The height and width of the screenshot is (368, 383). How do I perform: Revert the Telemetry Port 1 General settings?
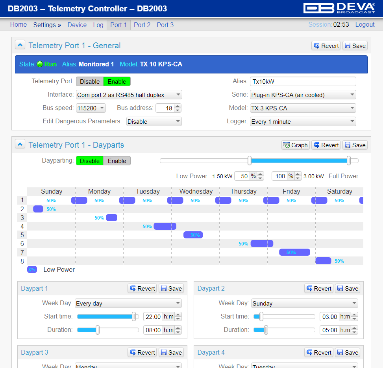point(326,46)
